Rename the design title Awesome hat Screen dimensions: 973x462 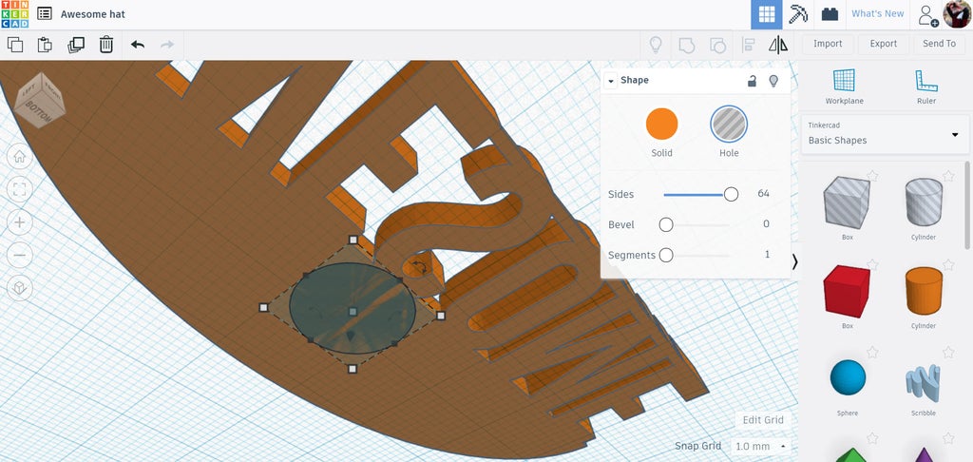[x=93, y=14]
